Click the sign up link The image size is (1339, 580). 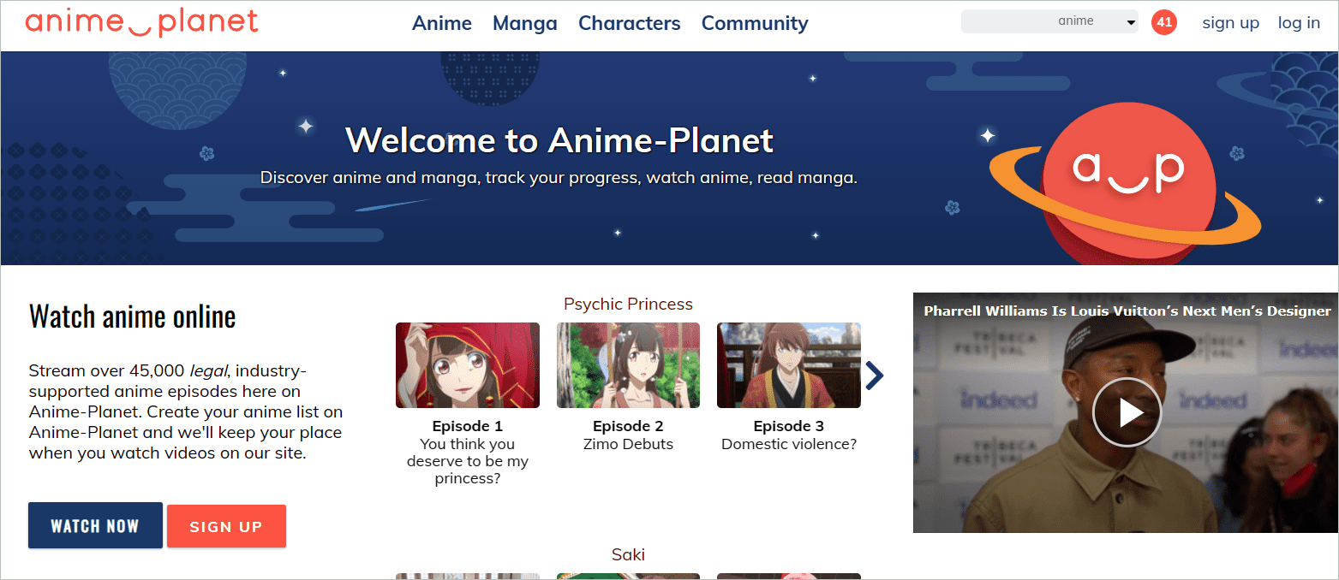pyautogui.click(x=1230, y=23)
